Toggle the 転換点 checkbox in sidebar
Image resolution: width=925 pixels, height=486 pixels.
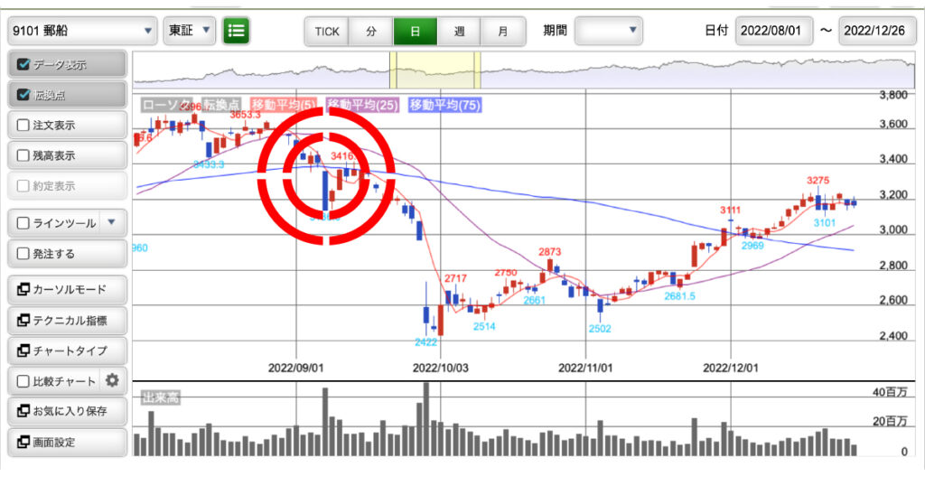pyautogui.click(x=23, y=94)
